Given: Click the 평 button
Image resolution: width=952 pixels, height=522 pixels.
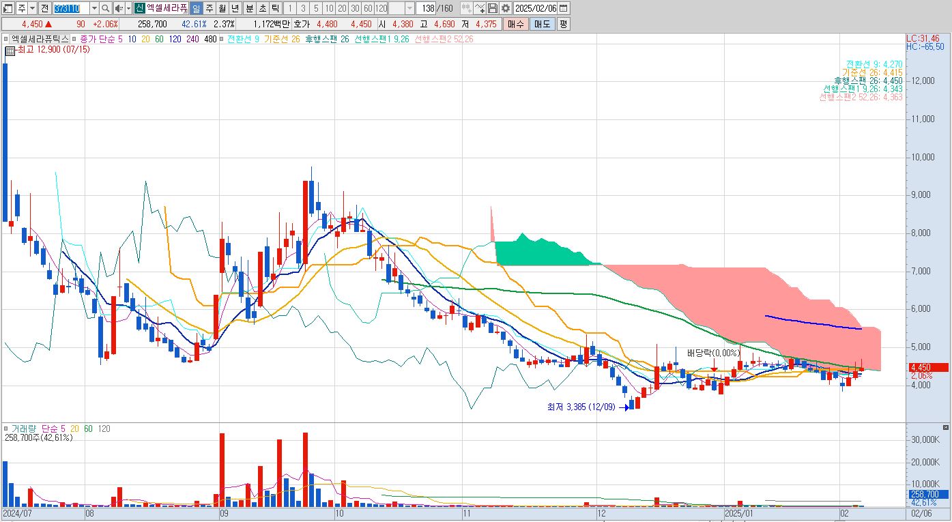Looking at the screenshot, I should tap(563, 24).
